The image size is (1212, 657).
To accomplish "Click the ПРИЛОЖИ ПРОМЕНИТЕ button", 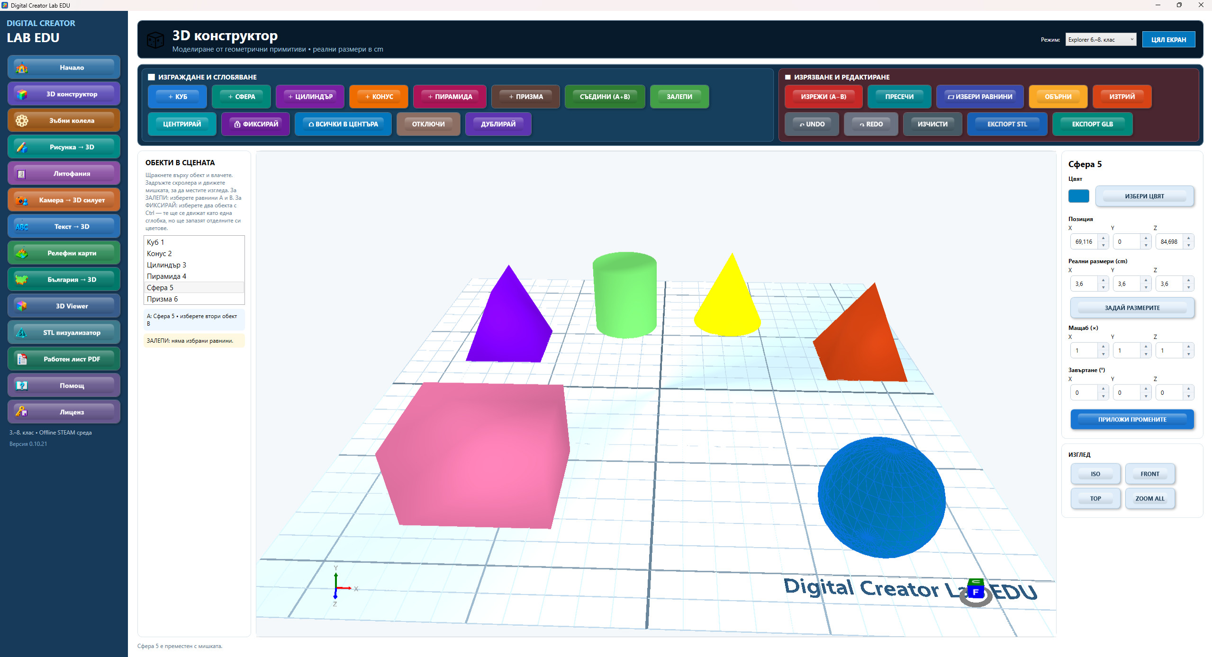I will 1132,419.
